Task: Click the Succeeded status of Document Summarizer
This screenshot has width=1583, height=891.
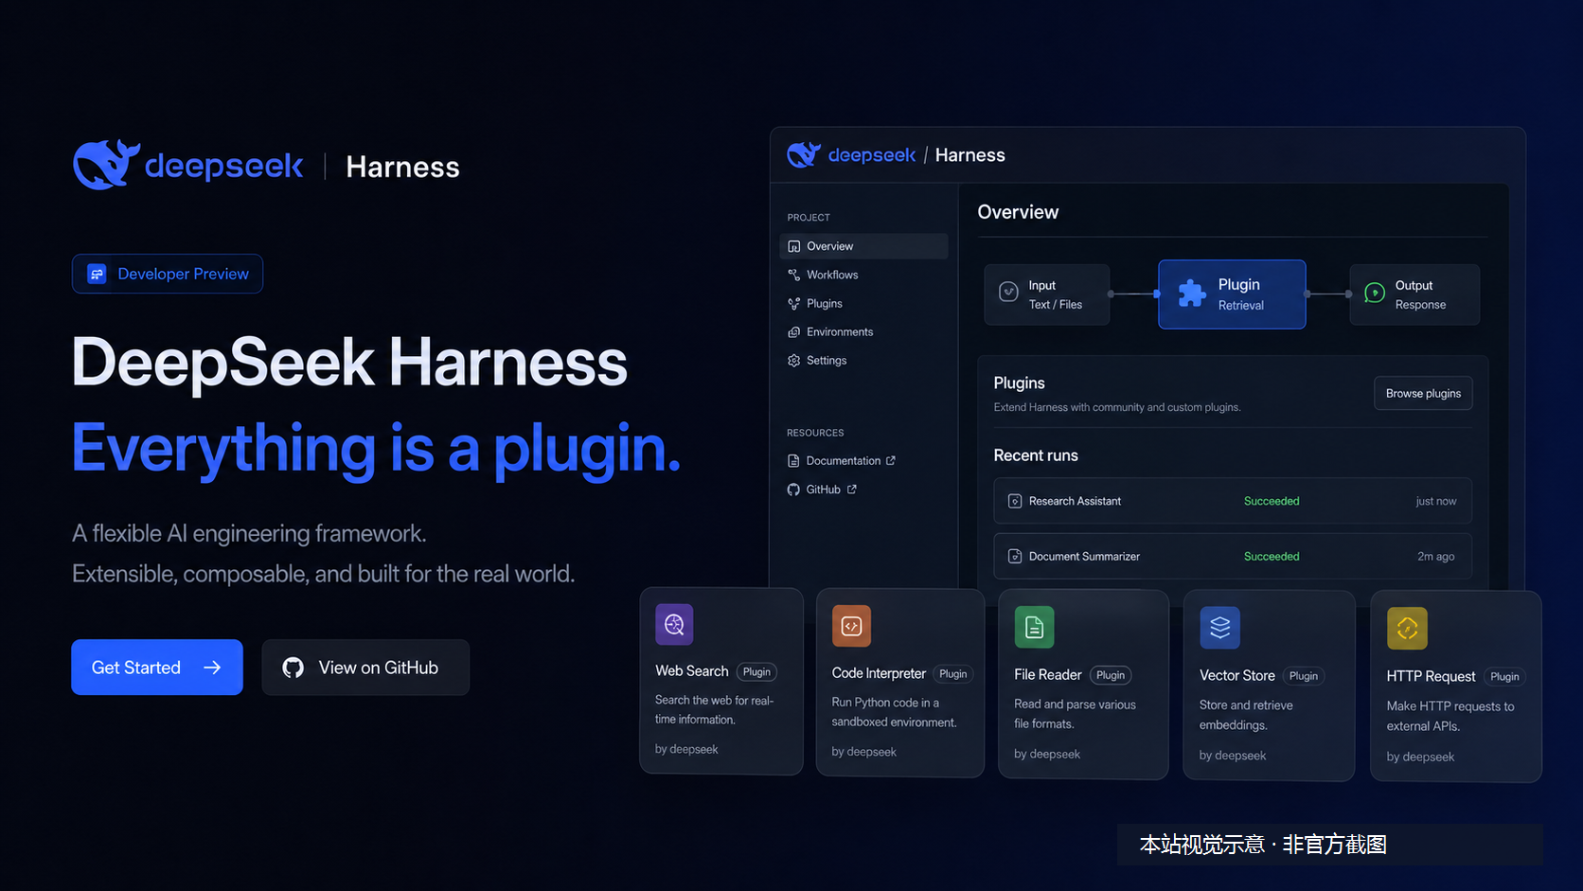Action: tap(1272, 557)
